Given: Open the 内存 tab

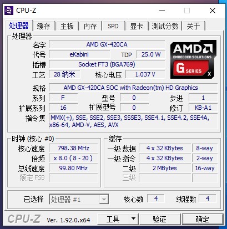Looking at the screenshot, I should [x=90, y=26].
